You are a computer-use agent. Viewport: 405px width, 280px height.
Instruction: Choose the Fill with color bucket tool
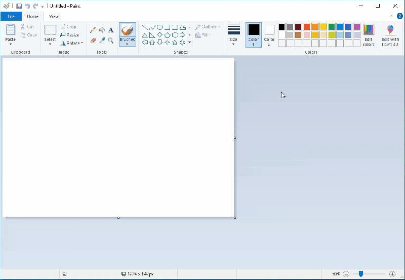102,30
